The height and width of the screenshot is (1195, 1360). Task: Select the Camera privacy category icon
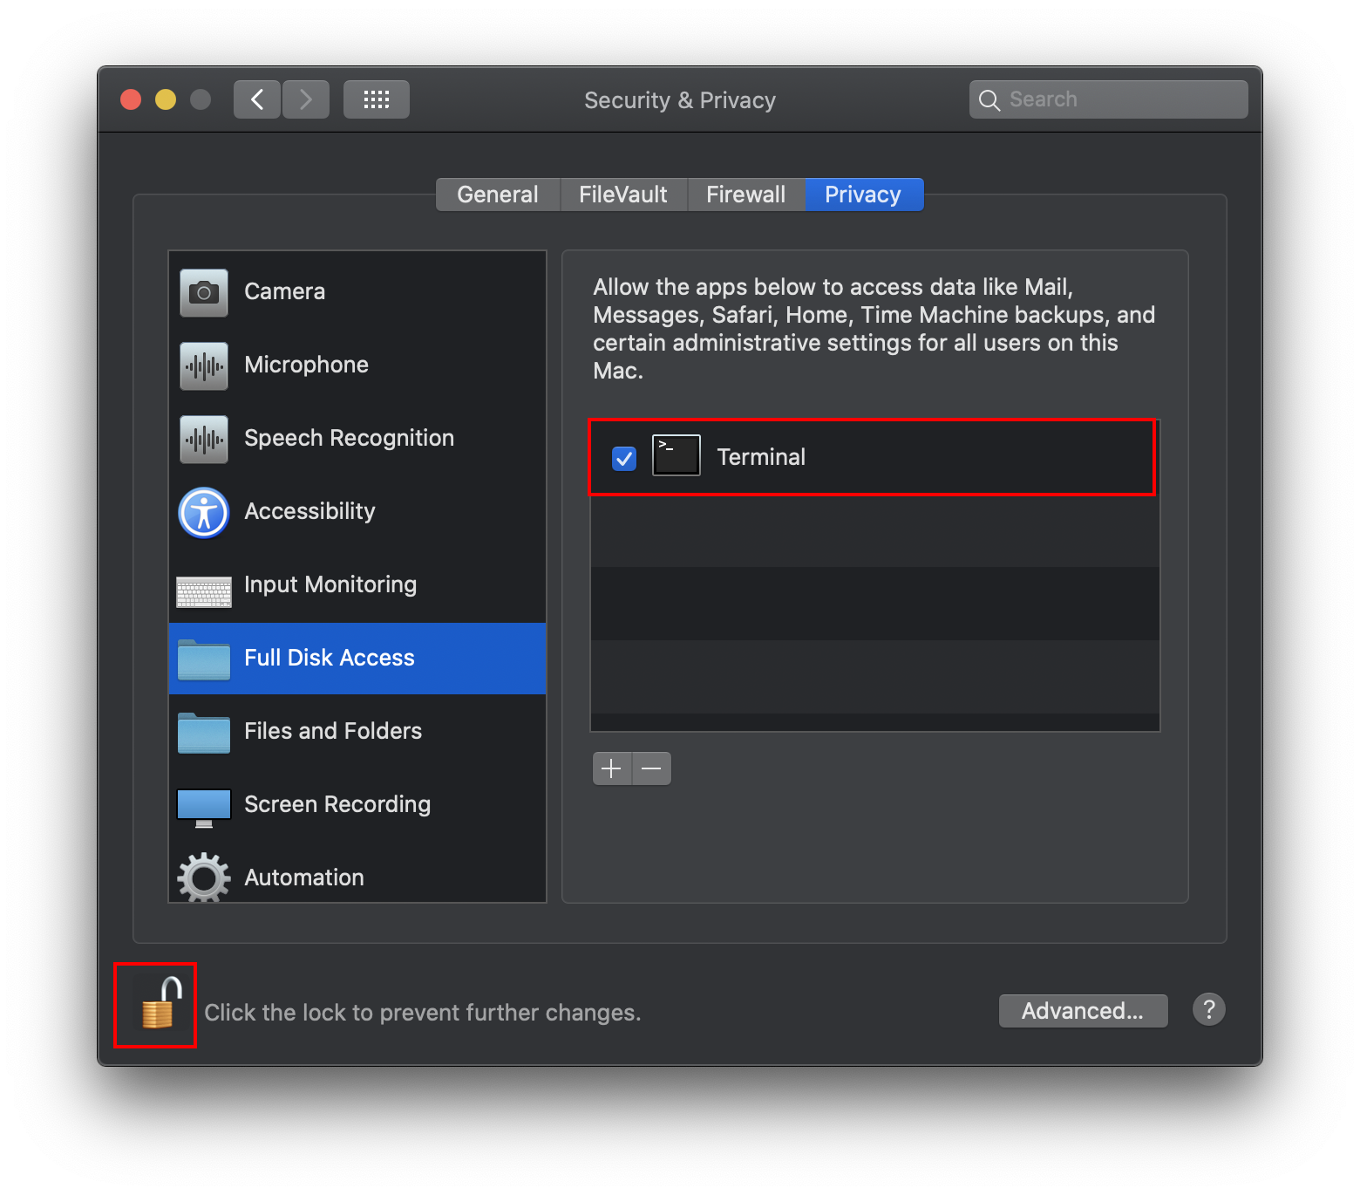point(203,291)
